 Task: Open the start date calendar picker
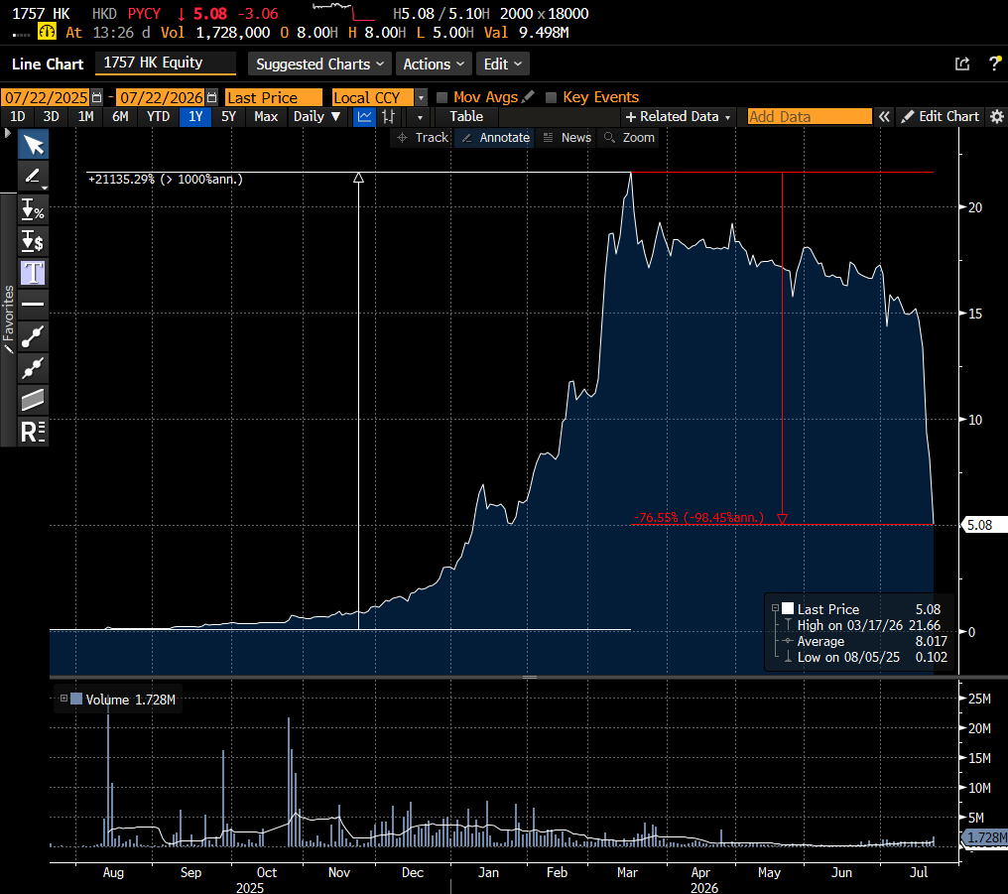[97, 97]
